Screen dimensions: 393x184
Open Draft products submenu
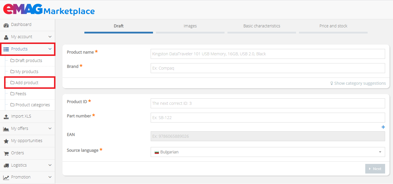(x=29, y=61)
